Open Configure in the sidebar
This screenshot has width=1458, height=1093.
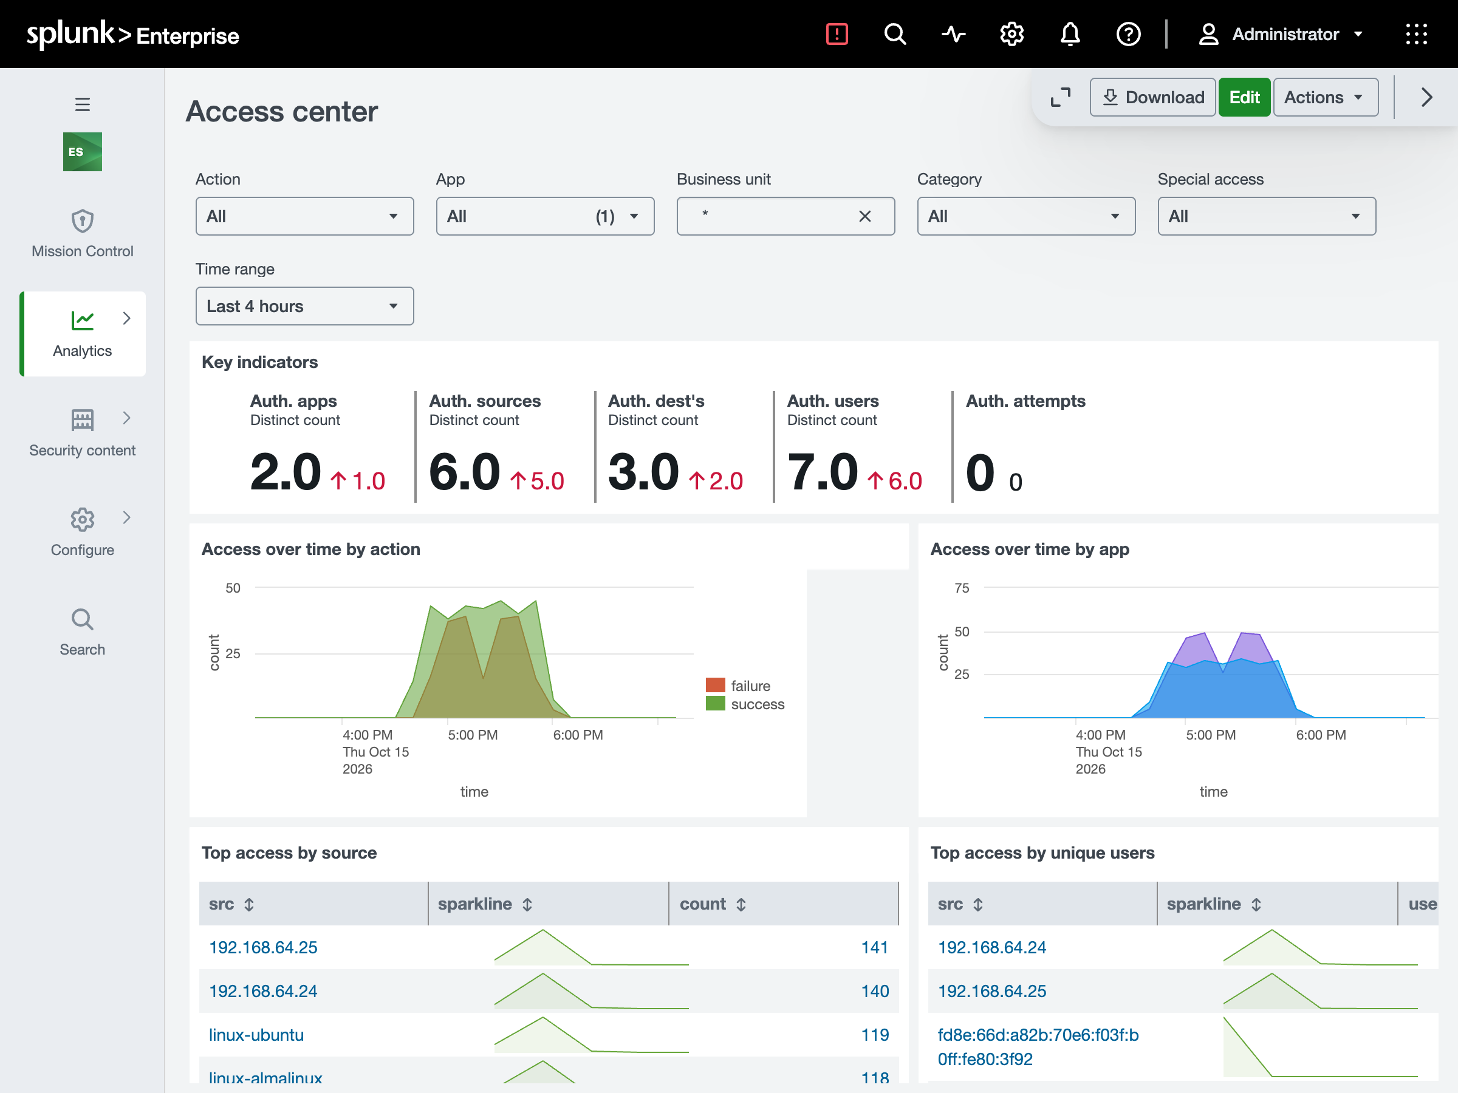coord(83,533)
